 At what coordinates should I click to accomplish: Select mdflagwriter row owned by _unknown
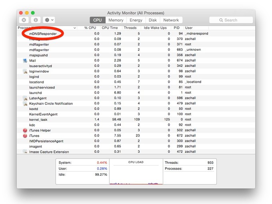[136, 50]
